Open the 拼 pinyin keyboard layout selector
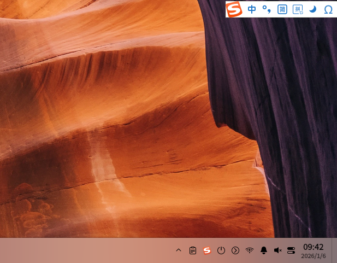 point(298,9)
